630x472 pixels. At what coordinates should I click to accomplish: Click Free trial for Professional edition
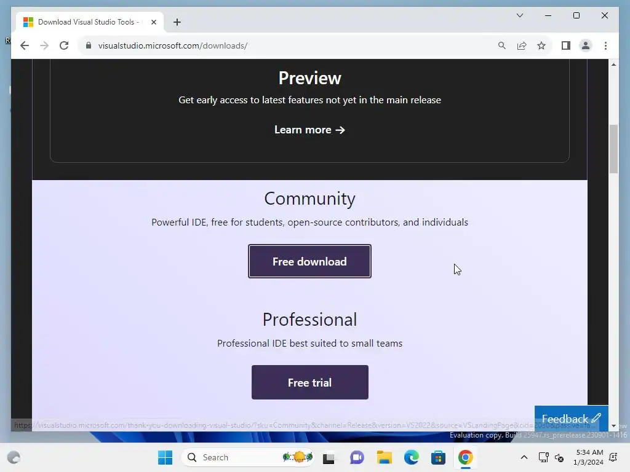[310, 382]
